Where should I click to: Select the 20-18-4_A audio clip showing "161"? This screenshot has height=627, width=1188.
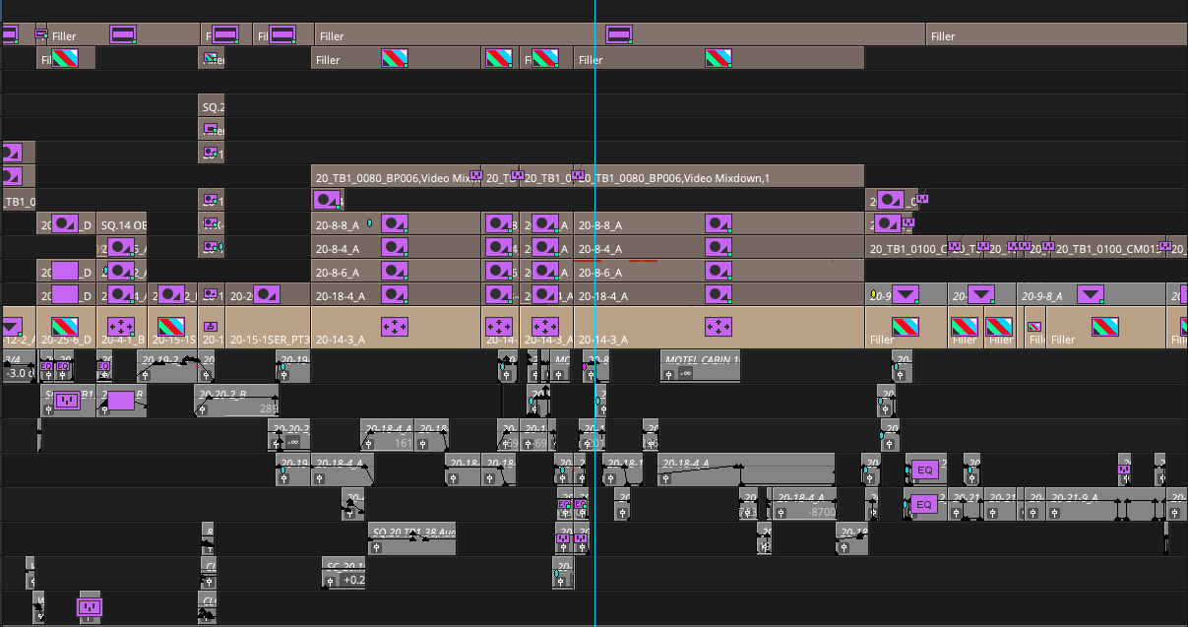pos(388,435)
